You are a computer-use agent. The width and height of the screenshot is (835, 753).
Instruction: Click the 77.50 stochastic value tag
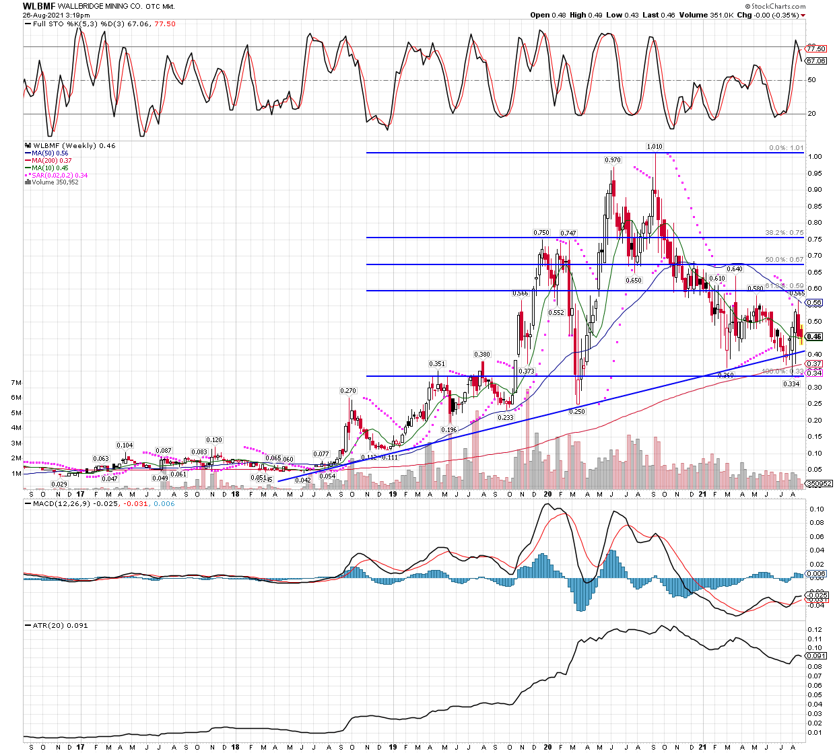[x=817, y=49]
